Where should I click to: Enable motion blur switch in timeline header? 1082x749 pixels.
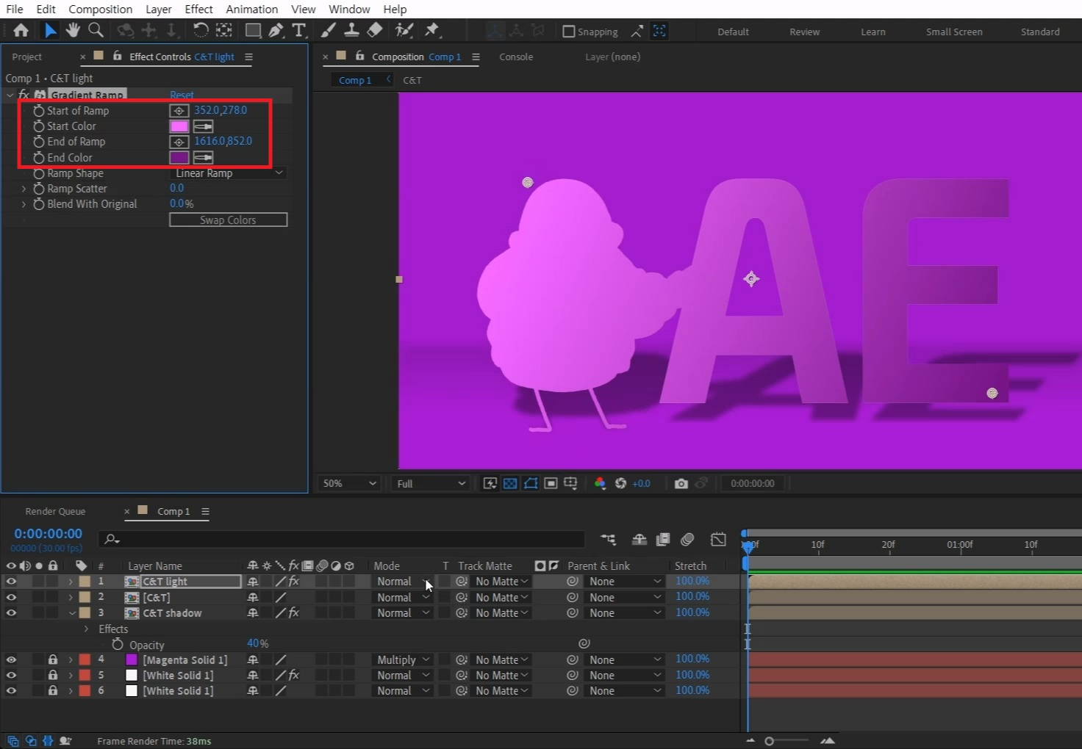point(687,540)
